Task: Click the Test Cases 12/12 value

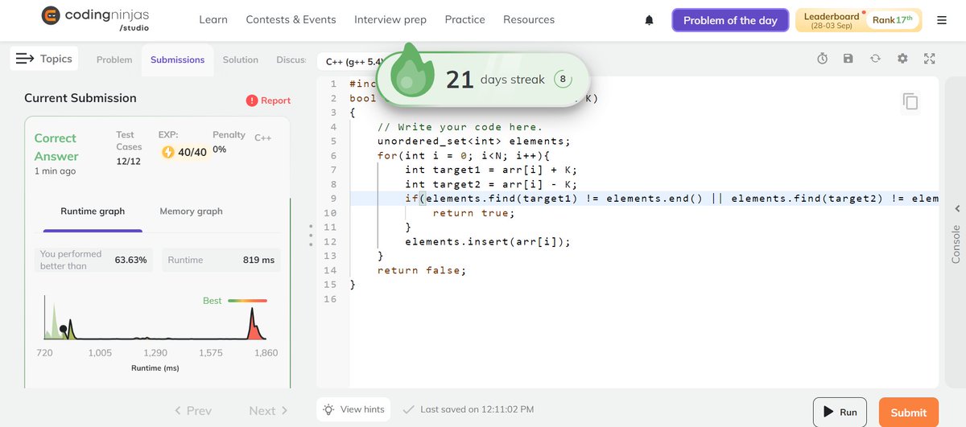Action: tap(129, 162)
